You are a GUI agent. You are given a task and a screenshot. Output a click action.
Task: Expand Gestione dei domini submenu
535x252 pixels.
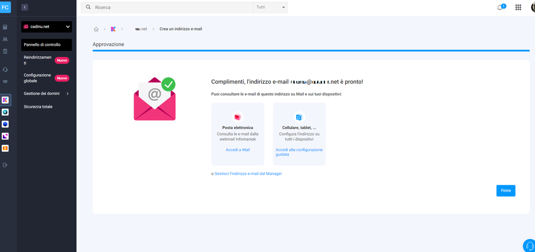(x=46, y=93)
